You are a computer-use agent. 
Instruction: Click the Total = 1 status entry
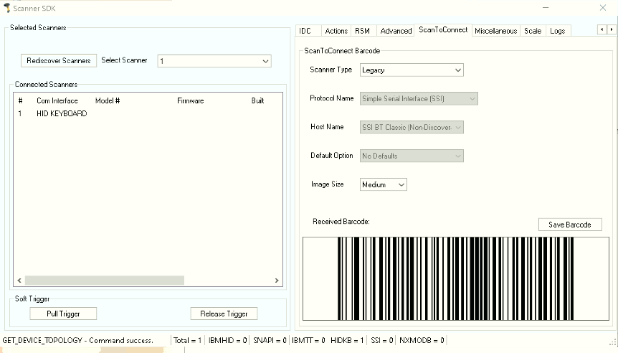(188, 340)
